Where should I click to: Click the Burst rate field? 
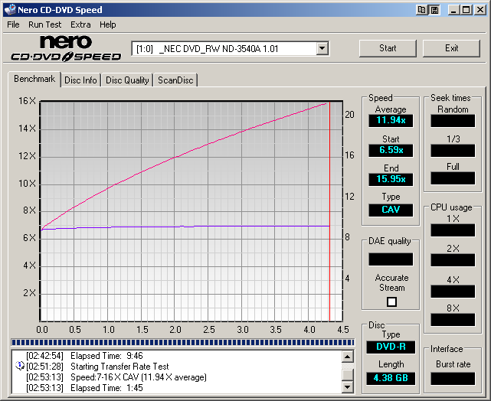click(453, 379)
